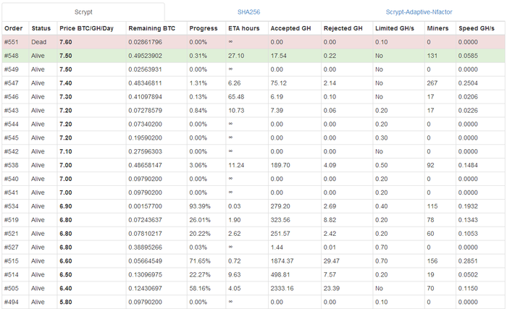507x309 pixels.
Task: Click the Speed GH/s column header
Action: pyautogui.click(x=477, y=28)
